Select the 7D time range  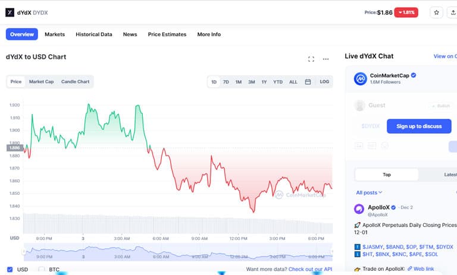point(226,82)
